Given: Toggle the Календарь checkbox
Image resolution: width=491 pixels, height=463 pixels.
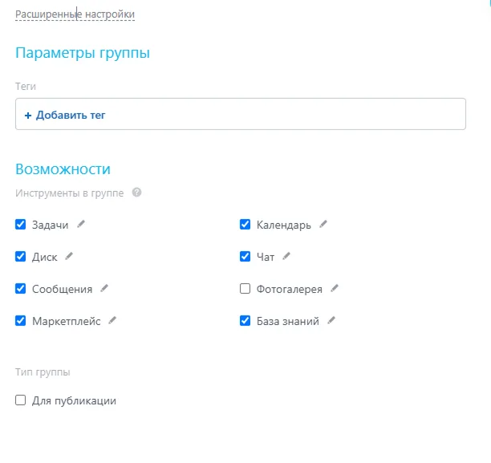Looking at the screenshot, I should [245, 225].
